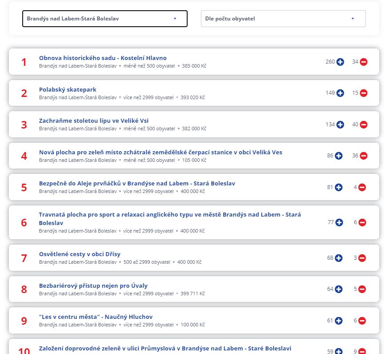
Task: Upvote Osvětlené cesty v obci Dřísy
Action: pyautogui.click(x=339, y=258)
